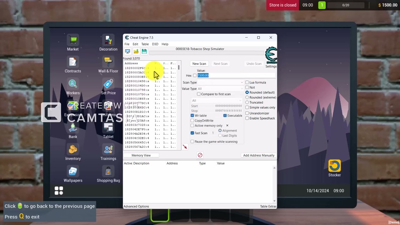Open the Bank app icon
The height and width of the screenshot is (225, 400).
click(73, 127)
